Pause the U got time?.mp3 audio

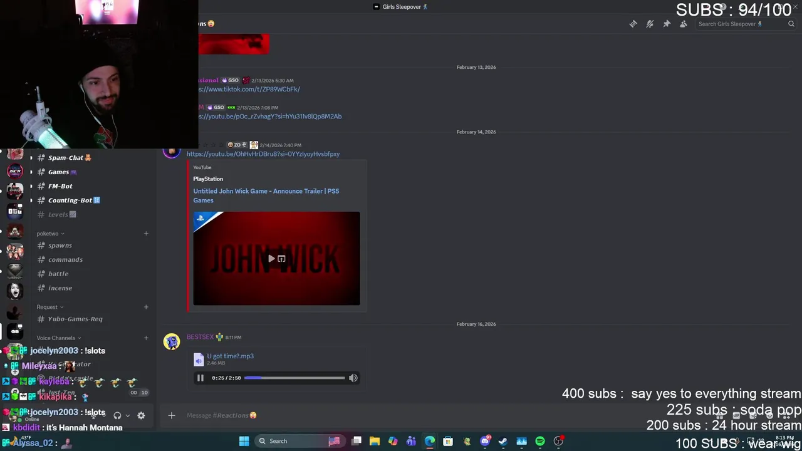pyautogui.click(x=200, y=378)
